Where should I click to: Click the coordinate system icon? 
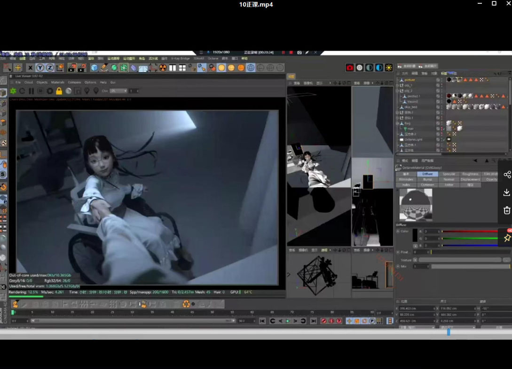point(60,68)
